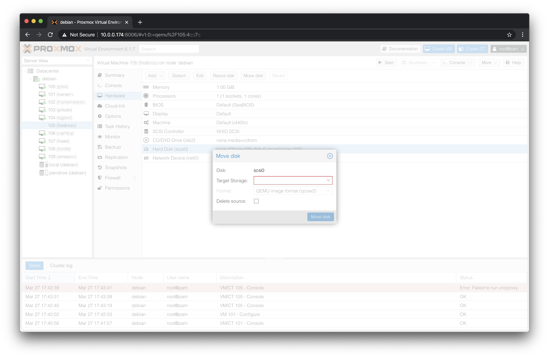Click the Help button
The width and height of the screenshot is (549, 358).
(x=513, y=62)
